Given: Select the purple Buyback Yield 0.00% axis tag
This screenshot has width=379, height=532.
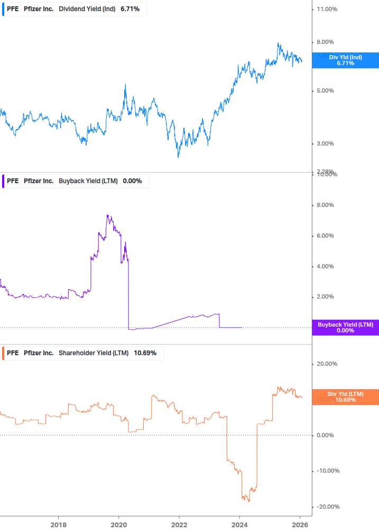Looking at the screenshot, I should pyautogui.click(x=345, y=328).
